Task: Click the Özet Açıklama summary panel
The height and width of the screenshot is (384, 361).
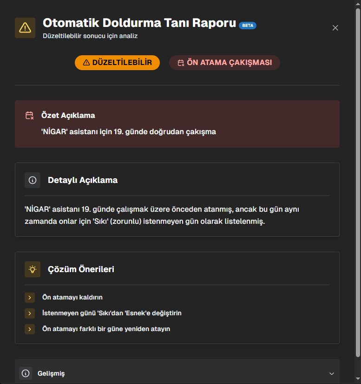Action: (177, 124)
